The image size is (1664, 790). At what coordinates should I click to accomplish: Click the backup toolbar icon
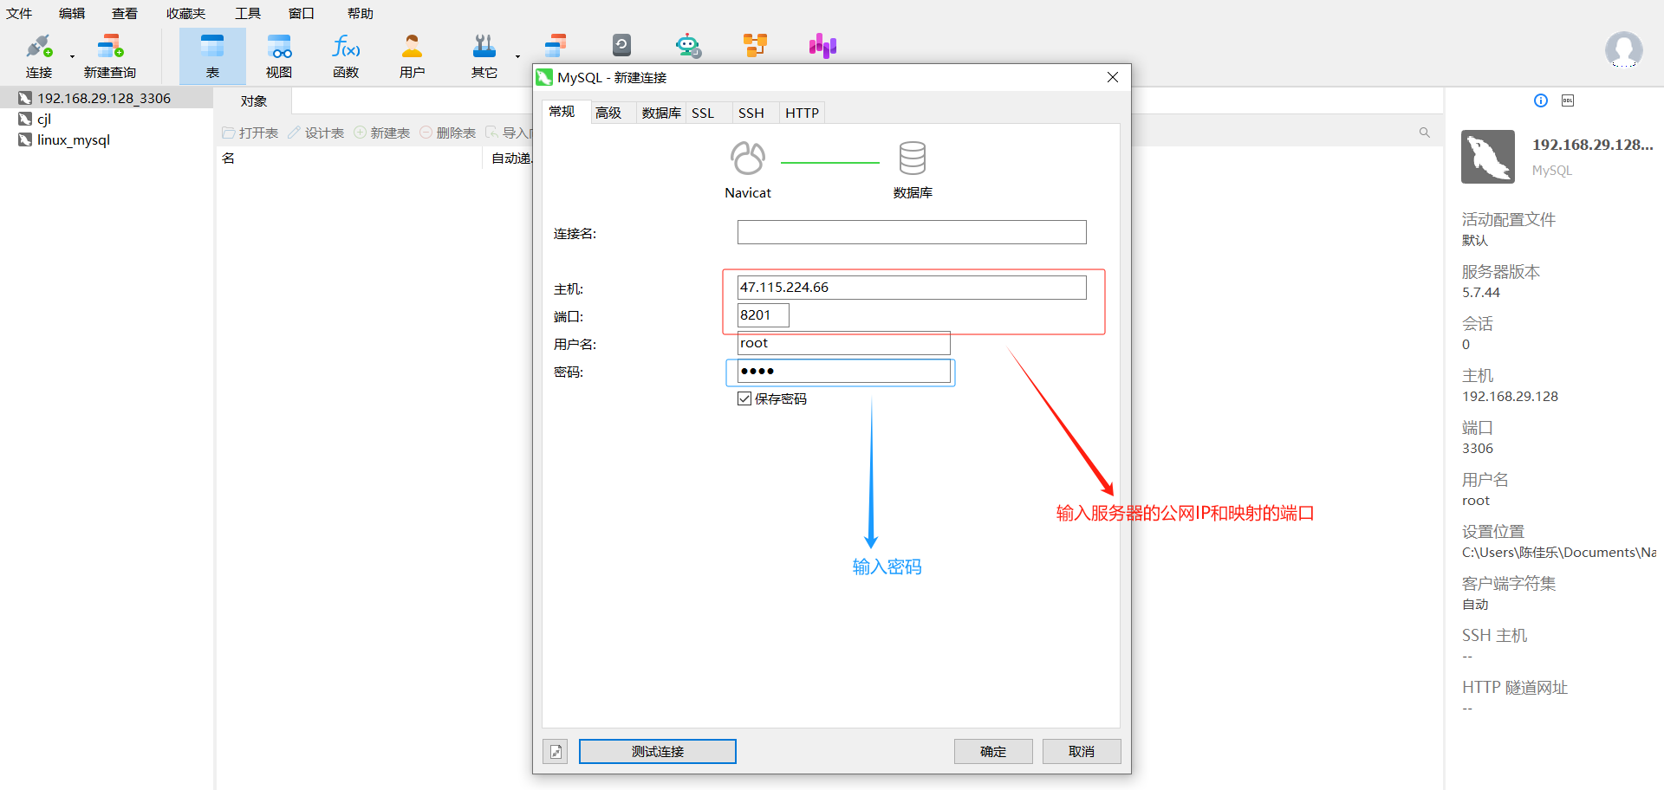[621, 45]
